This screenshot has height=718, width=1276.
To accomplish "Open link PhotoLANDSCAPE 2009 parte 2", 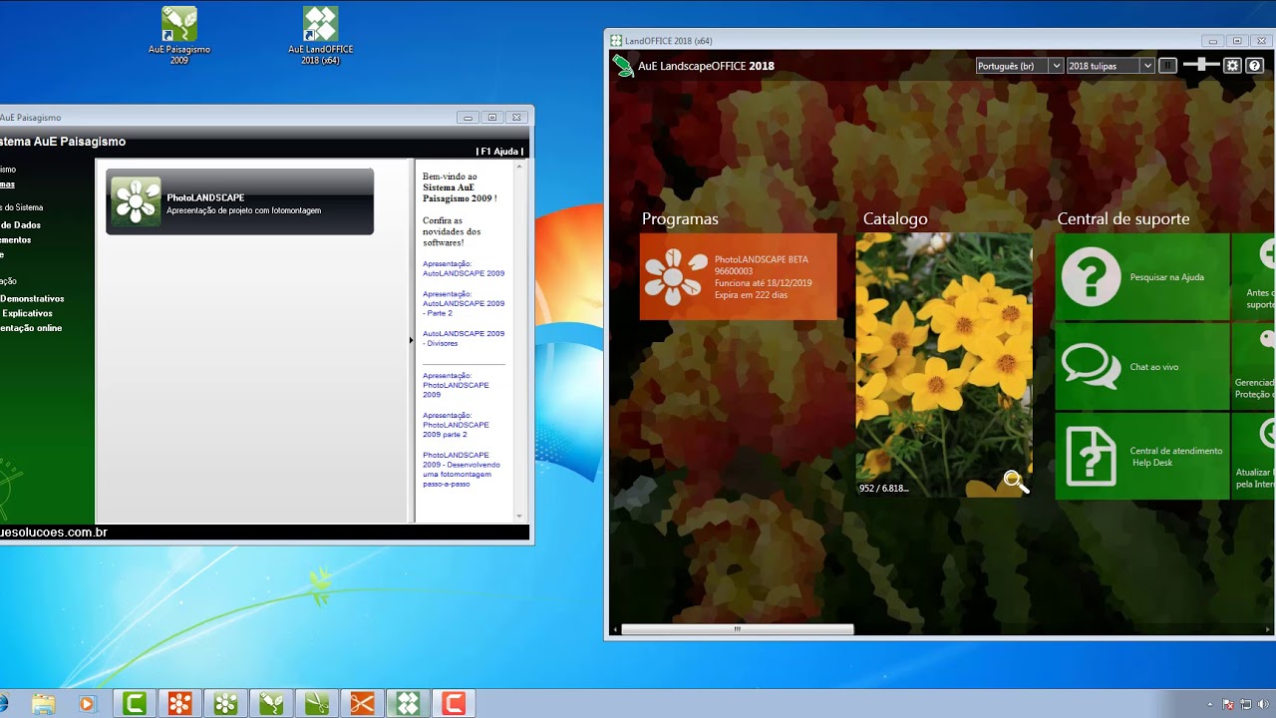I will pos(456,425).
